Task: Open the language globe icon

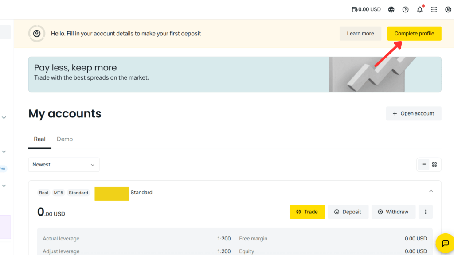Action: [391, 9]
